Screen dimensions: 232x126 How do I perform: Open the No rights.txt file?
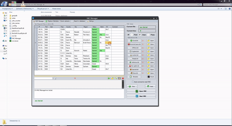151,66
